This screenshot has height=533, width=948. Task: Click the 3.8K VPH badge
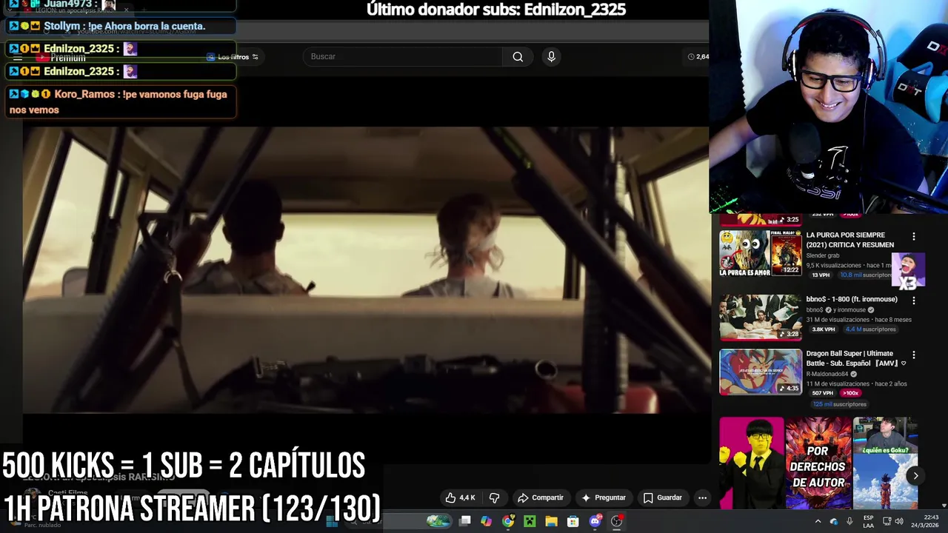pyautogui.click(x=824, y=329)
